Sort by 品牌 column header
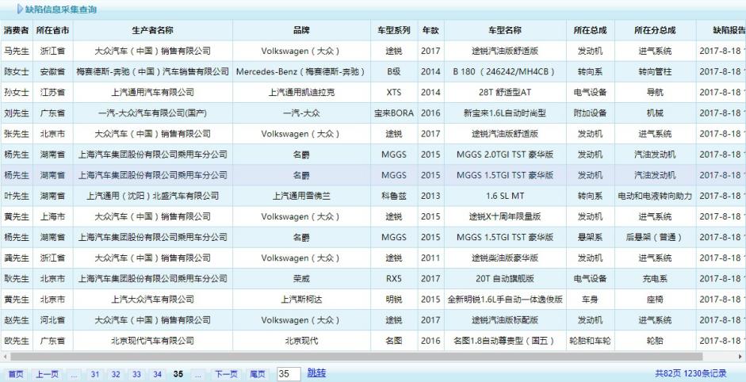 coord(301,30)
